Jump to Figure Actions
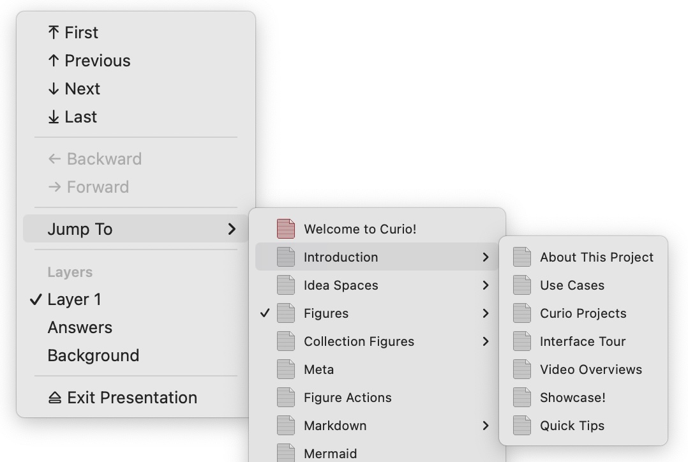 [x=377, y=398]
